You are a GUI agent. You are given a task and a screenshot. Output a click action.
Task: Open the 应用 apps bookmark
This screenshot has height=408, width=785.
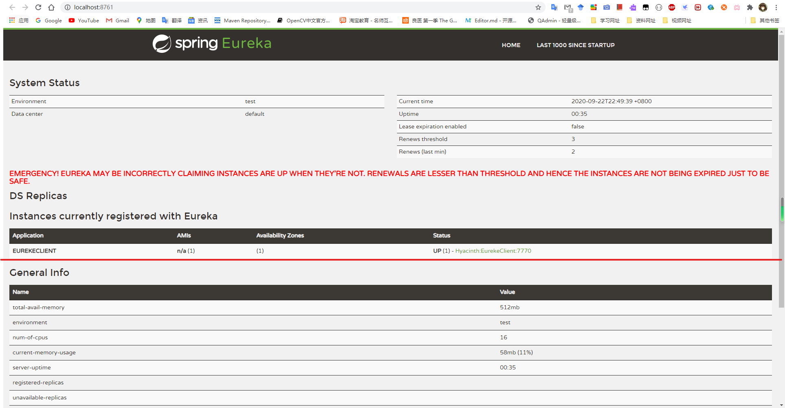[x=19, y=20]
